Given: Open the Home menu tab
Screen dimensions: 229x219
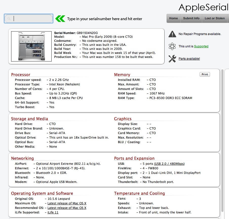Looking at the screenshot, I should pyautogui.click(x=174, y=18).
